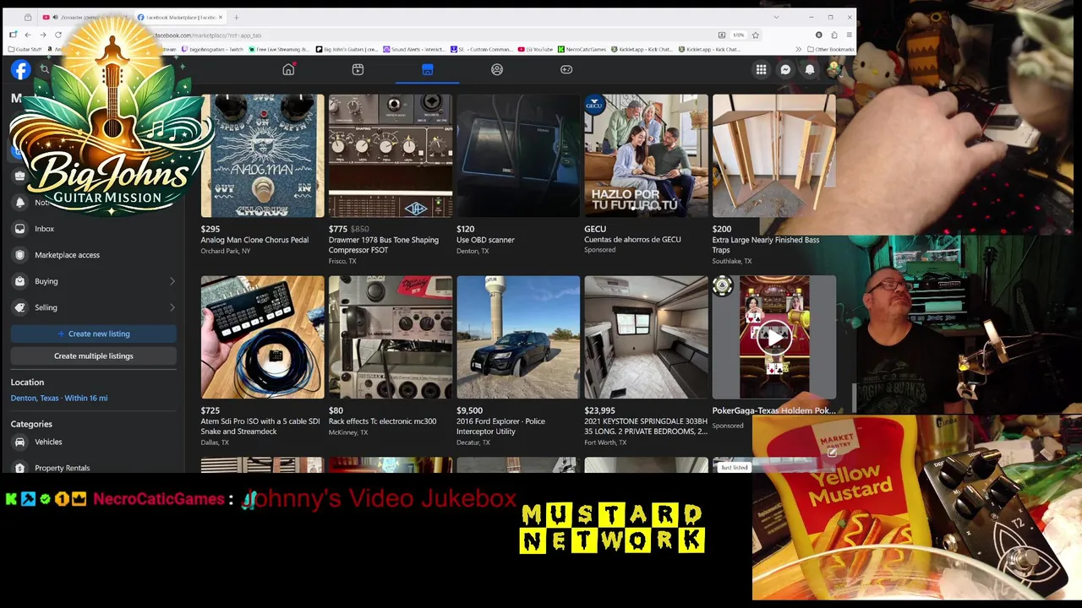
Task: Click the 'Just listed' badge
Action: (735, 468)
